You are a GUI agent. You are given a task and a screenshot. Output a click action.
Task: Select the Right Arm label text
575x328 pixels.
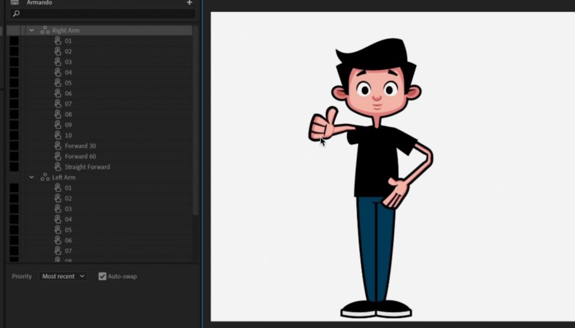click(66, 31)
